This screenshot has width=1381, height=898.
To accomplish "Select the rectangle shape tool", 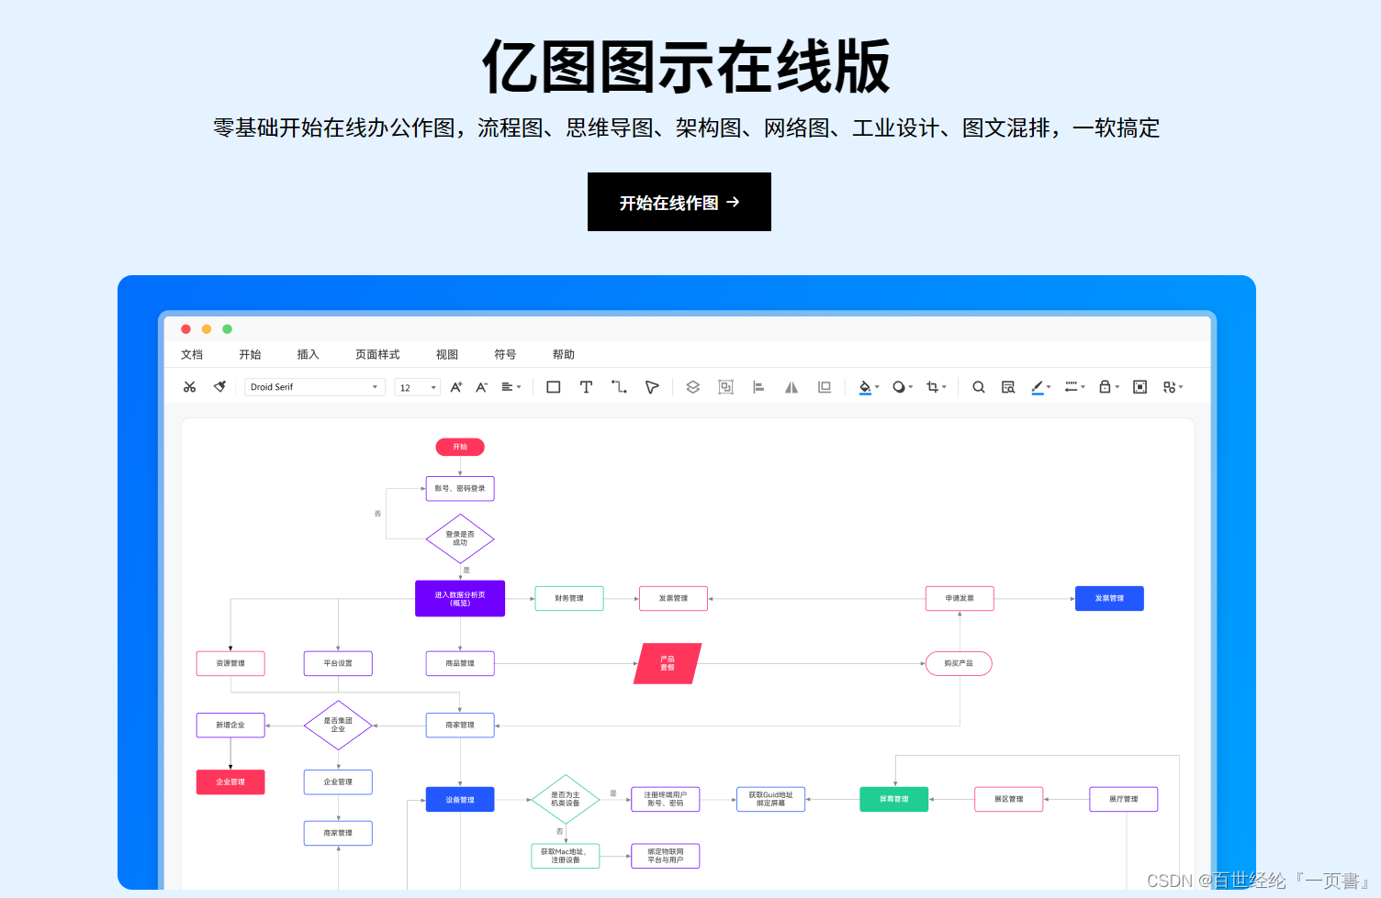I will pos(553,387).
